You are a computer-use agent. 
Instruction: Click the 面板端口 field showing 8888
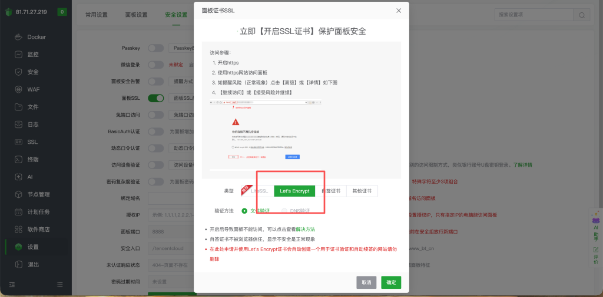coord(171,232)
